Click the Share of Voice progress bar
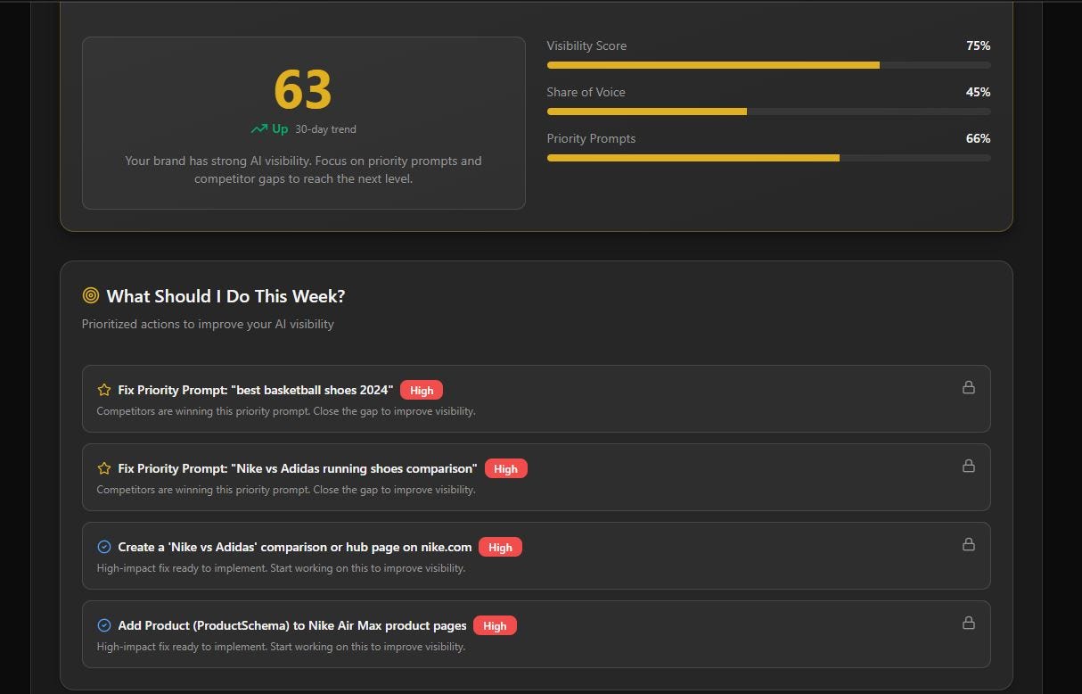Image resolution: width=1082 pixels, height=694 pixels. coord(768,112)
